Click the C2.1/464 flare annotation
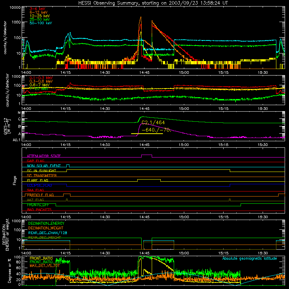The width and height of the screenshot is (289, 289). [x=153, y=122]
